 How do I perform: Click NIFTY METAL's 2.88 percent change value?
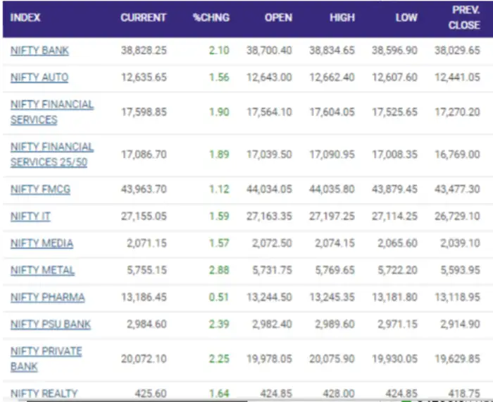click(219, 270)
